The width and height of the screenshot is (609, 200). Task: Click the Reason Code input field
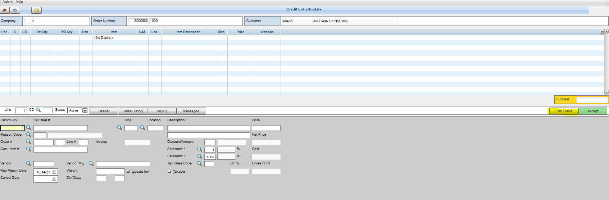[x=40, y=135]
